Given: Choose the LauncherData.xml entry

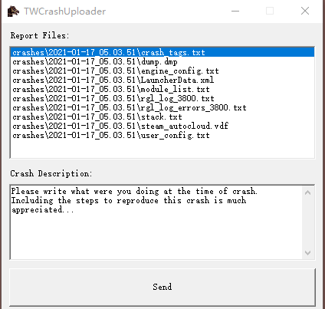Looking at the screenshot, I should click(x=162, y=80).
